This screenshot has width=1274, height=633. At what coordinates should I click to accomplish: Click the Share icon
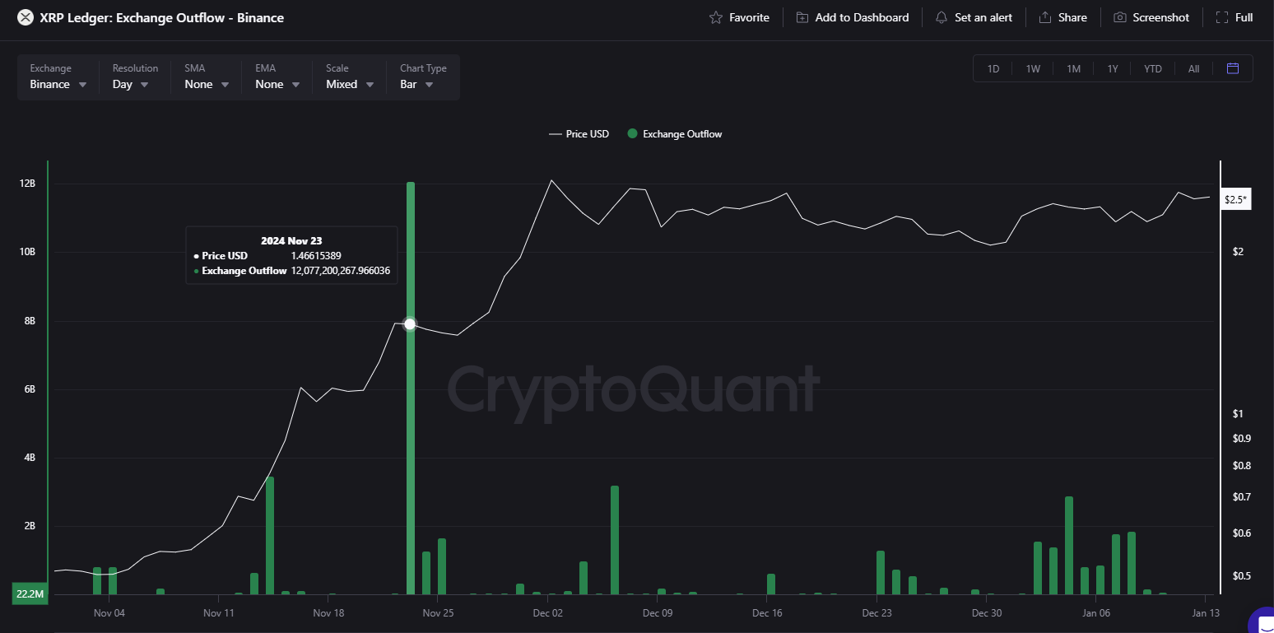coord(1045,17)
